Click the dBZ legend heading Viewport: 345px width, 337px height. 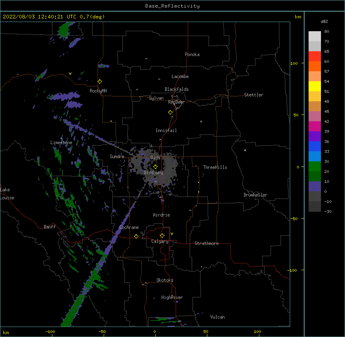(324, 22)
